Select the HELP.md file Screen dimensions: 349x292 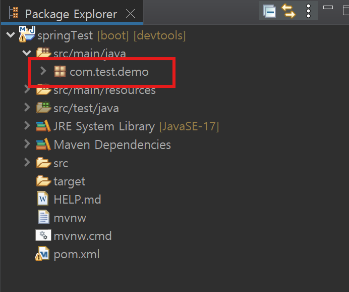77,199
